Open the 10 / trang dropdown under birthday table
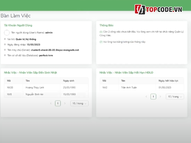Screen dimensions: 191x143 79,103
